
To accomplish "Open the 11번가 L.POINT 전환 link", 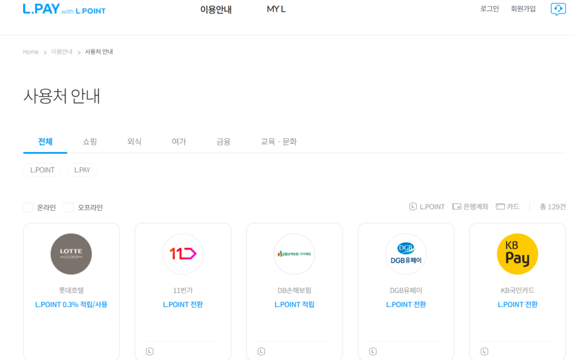I will click(182, 304).
